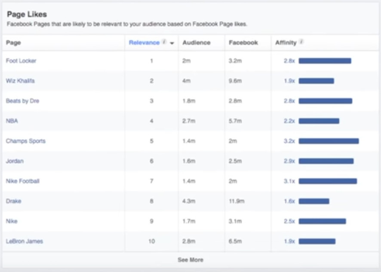This screenshot has width=381, height=272.
Task: Click relevance rank 1
Action: pos(152,61)
